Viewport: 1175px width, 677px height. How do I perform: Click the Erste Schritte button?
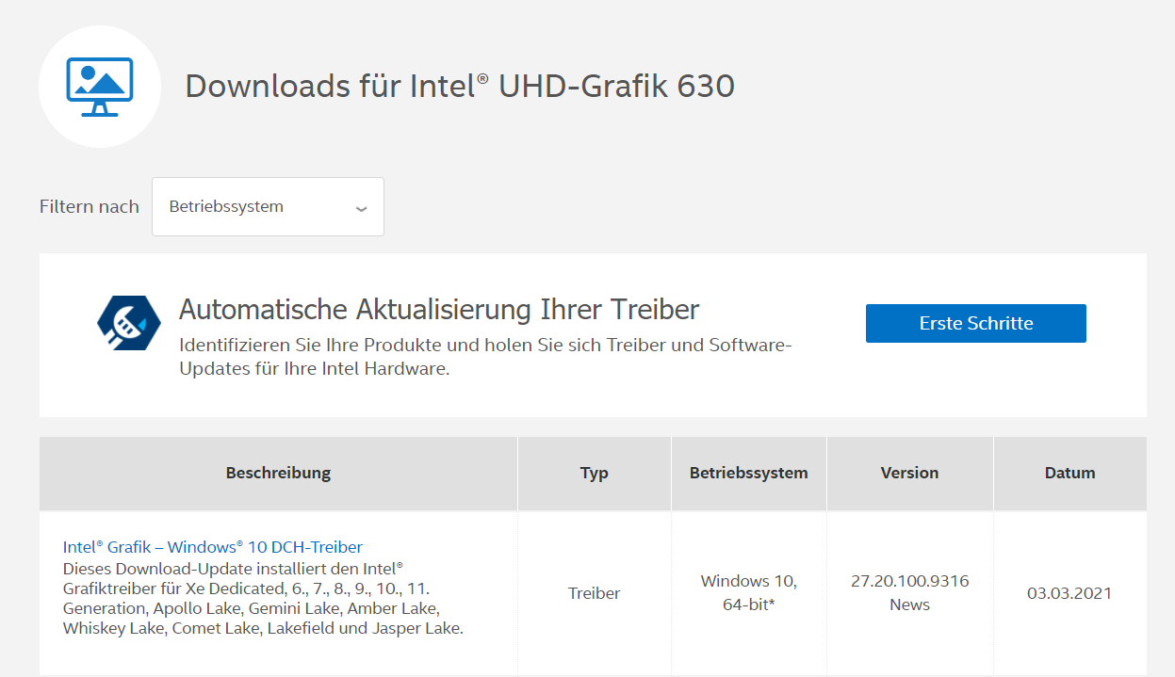(x=975, y=323)
